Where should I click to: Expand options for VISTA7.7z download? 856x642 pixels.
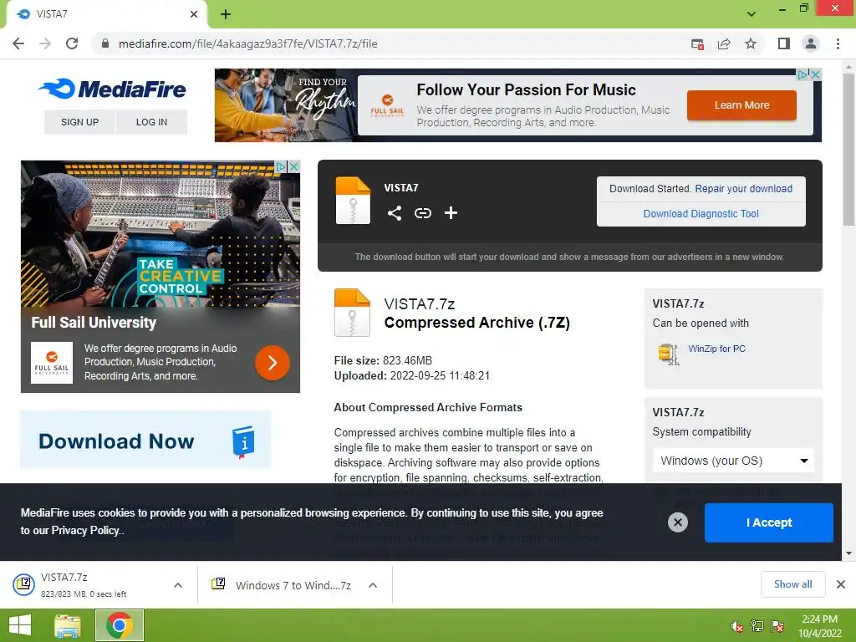click(x=178, y=585)
